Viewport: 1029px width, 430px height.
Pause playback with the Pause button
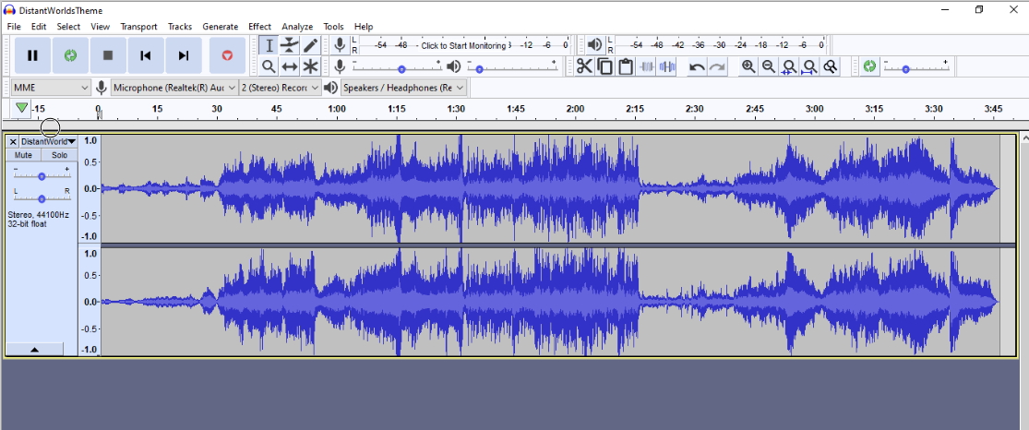tap(33, 55)
